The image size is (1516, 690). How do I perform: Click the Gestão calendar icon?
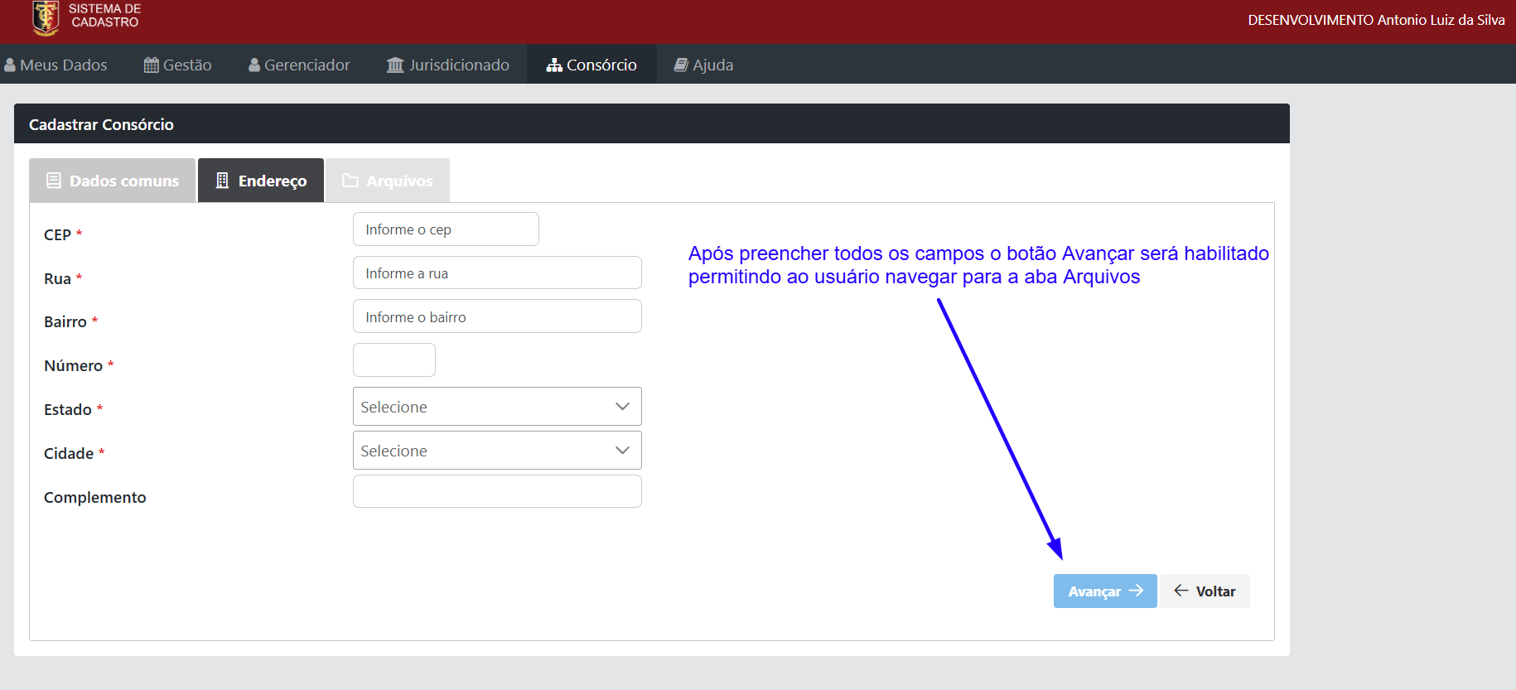(152, 65)
